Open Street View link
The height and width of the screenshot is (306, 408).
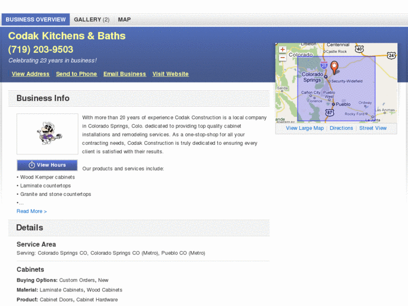tap(373, 128)
